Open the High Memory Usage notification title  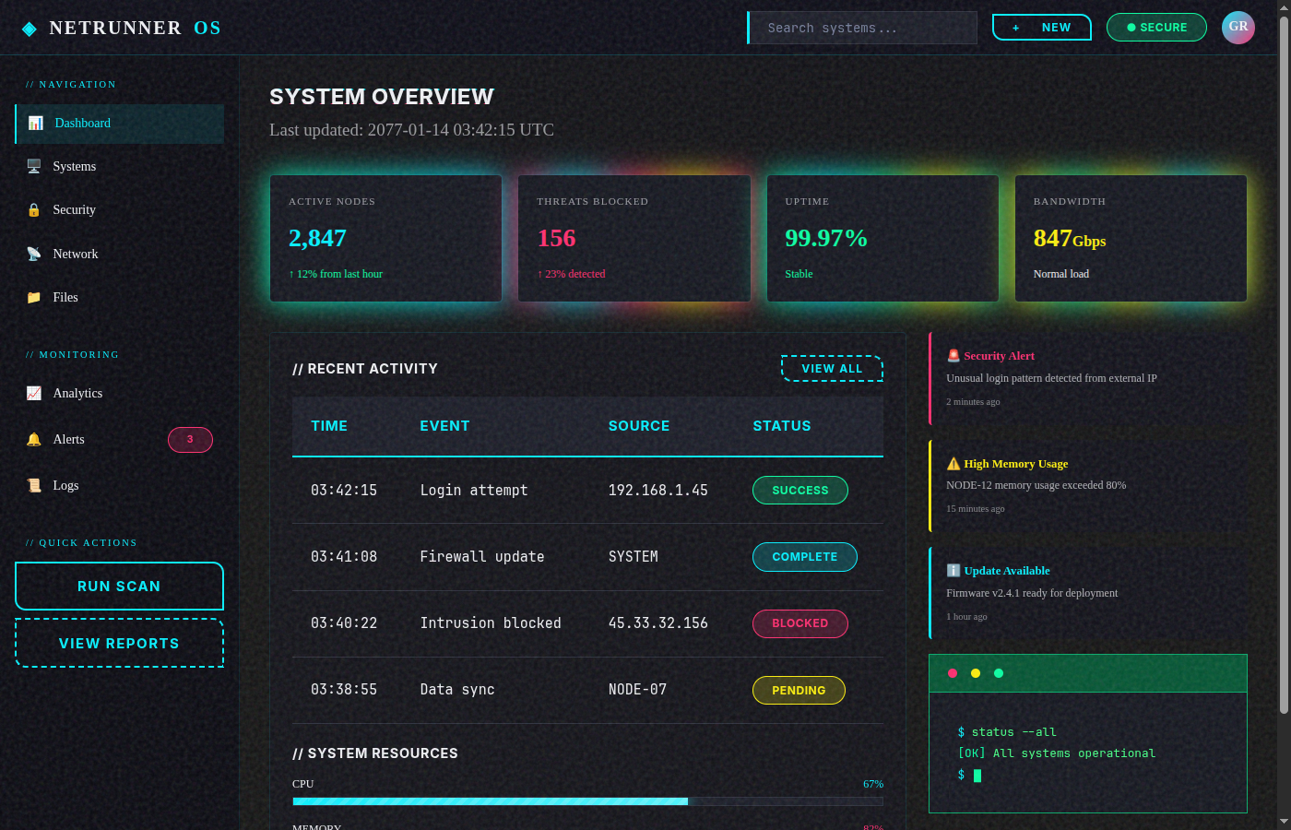[x=1016, y=464]
